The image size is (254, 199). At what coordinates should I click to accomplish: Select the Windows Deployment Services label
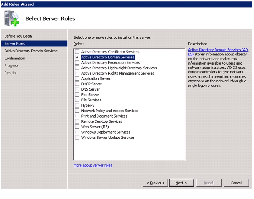pyautogui.click(x=106, y=132)
